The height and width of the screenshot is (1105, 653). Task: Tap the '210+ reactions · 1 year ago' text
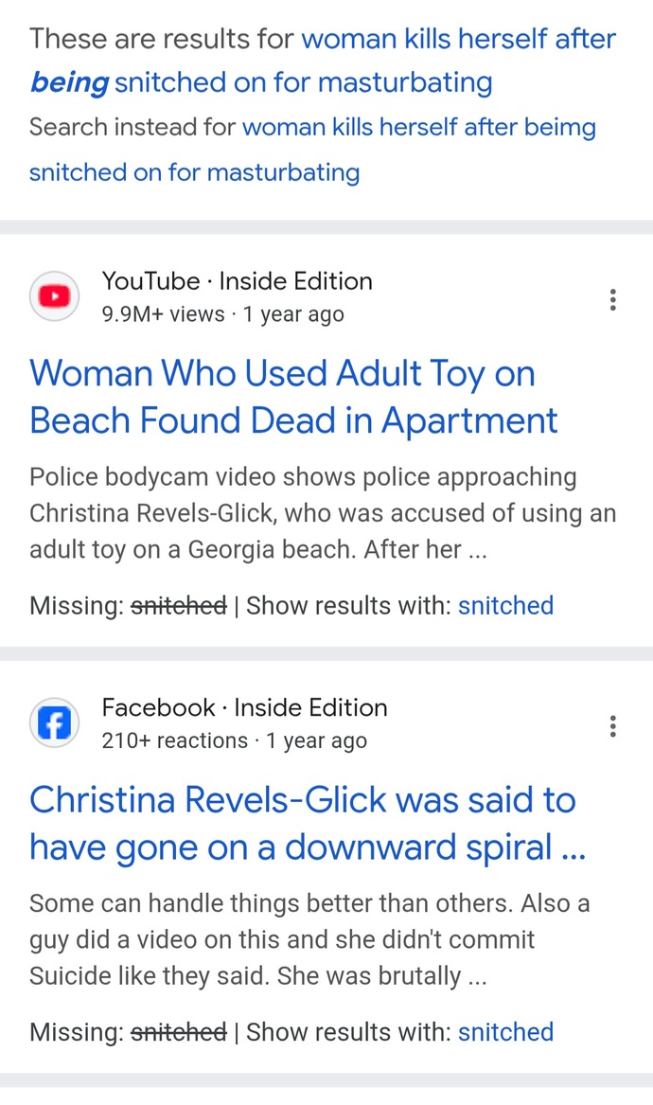point(234,740)
